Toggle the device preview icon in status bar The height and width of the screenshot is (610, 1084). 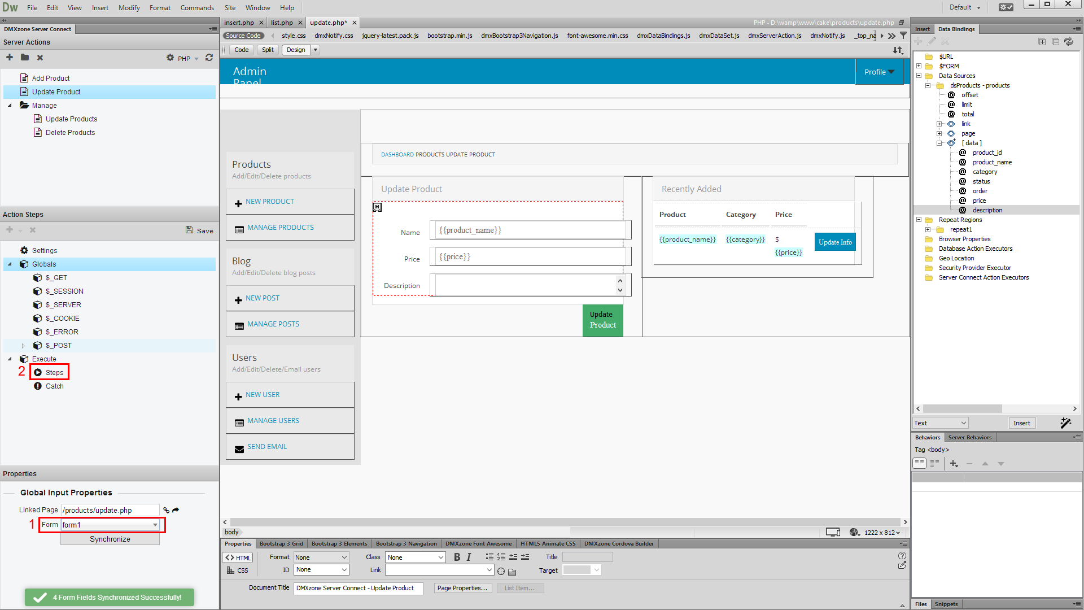click(833, 532)
